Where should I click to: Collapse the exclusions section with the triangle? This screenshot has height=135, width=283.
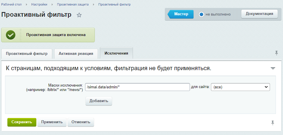pyautogui.click(x=273, y=68)
